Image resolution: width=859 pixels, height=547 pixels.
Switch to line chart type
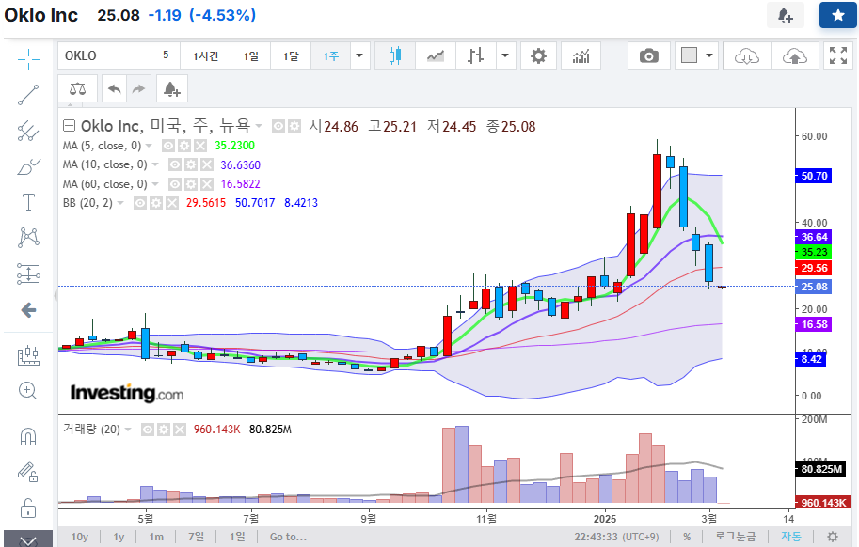point(436,55)
